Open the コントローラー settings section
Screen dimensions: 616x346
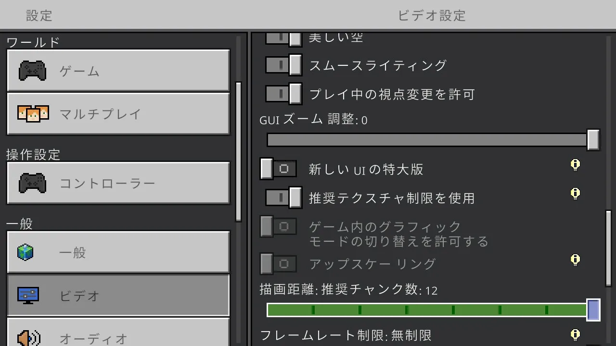[x=118, y=183]
